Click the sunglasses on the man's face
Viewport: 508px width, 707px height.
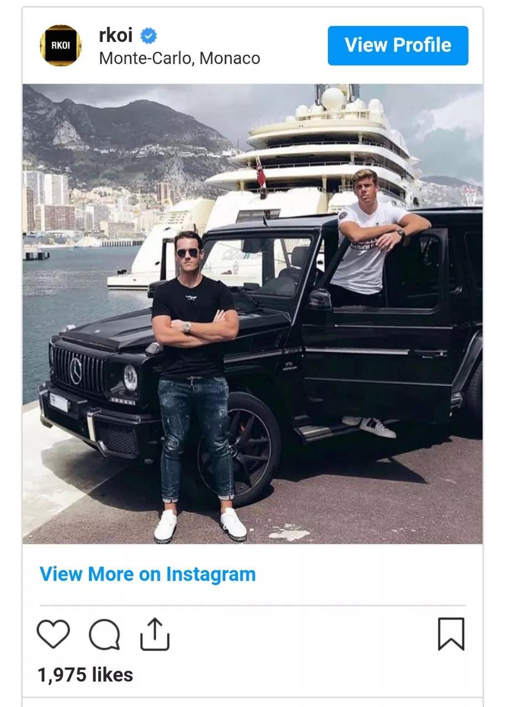pyautogui.click(x=187, y=253)
